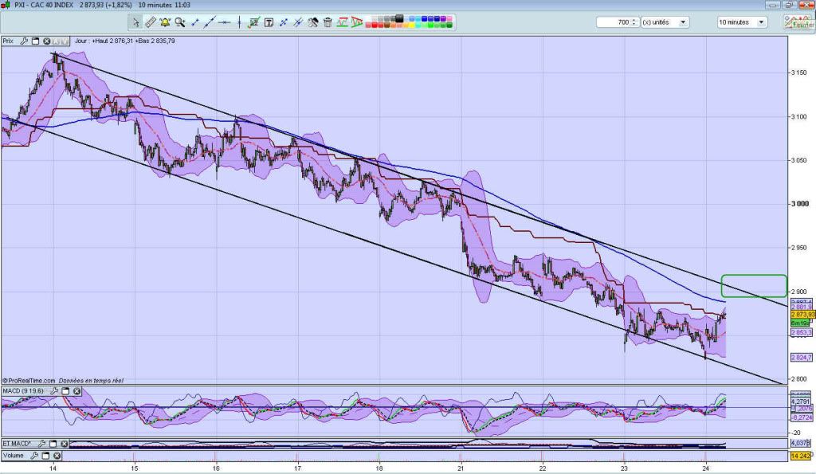The width and height of the screenshot is (816, 474).
Task: Remove the ET MACD indicator panel
Action: 63,443
